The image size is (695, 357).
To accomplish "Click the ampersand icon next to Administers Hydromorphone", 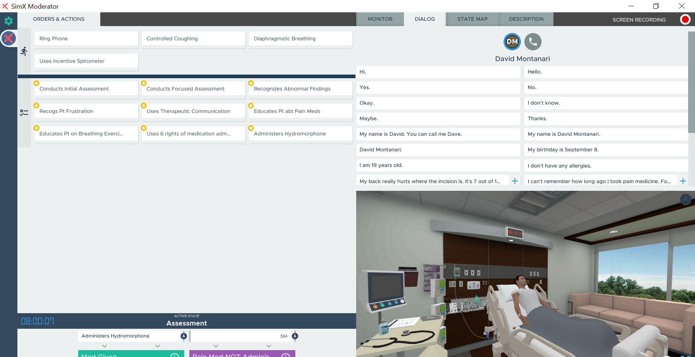I will coord(184,336).
